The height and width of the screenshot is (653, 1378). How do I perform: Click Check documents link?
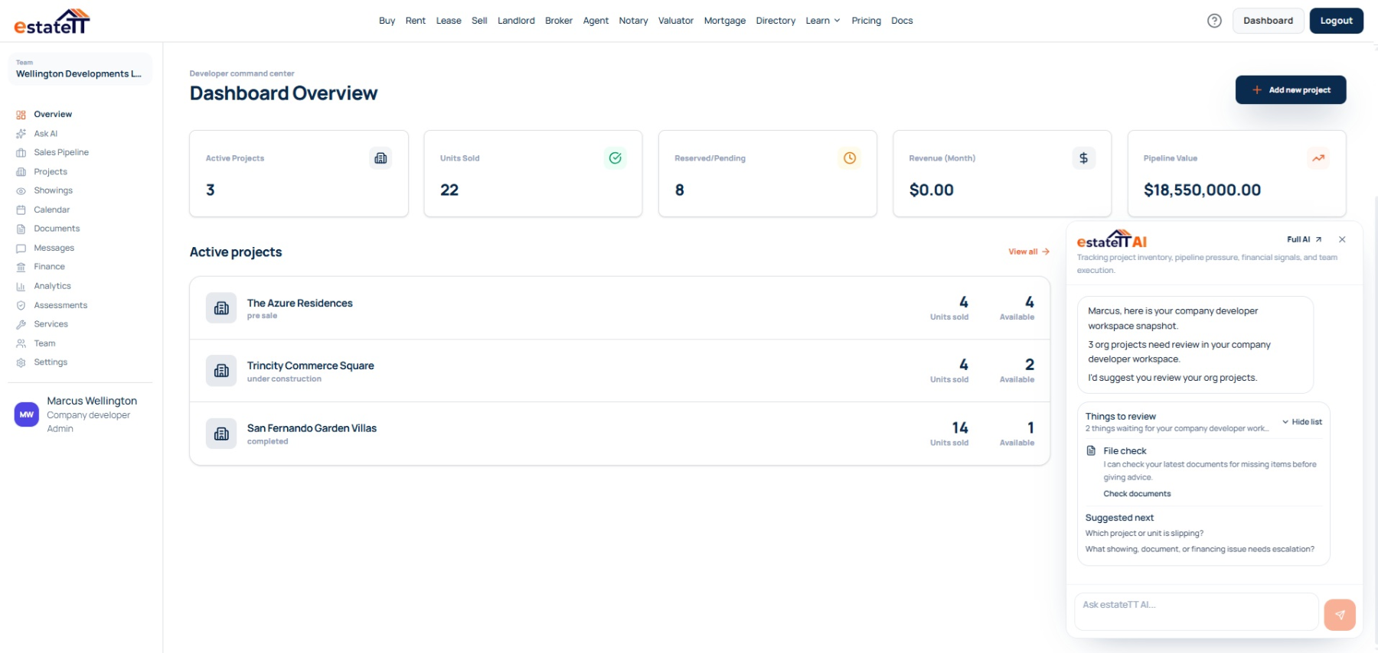tap(1137, 494)
